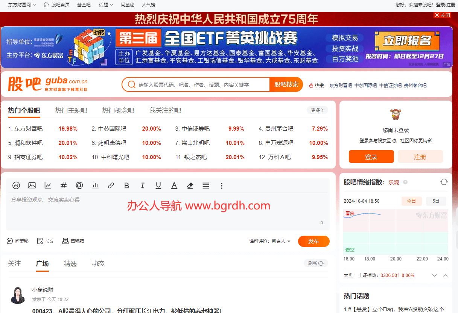Show more editor tools via three dots
Image resolution: width=458 pixels, height=313 pixels.
(222, 185)
